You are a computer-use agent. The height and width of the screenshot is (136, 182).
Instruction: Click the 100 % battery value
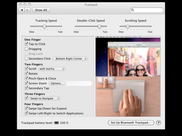pos(64,123)
